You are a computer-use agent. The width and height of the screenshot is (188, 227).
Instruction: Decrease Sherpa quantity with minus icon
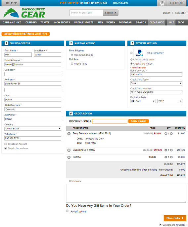click(165, 157)
